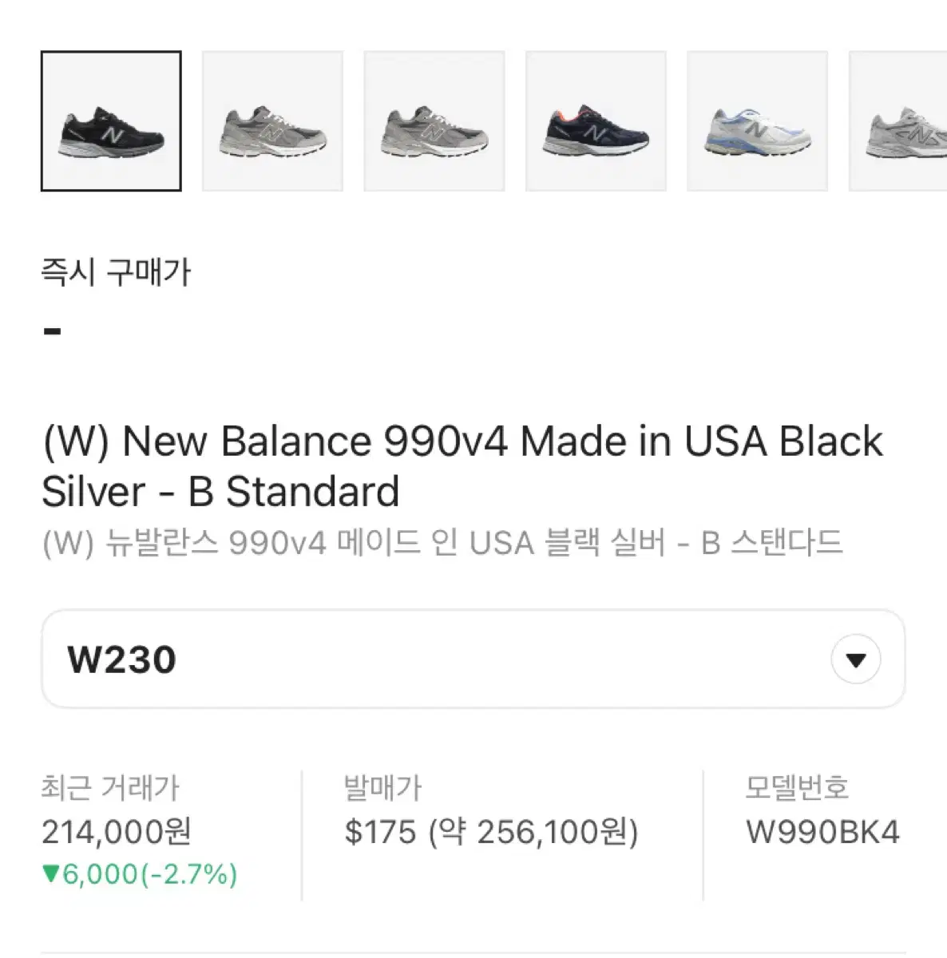The width and height of the screenshot is (947, 958).
Task: Tap the 최근 거래가 label
Action: tap(110, 788)
